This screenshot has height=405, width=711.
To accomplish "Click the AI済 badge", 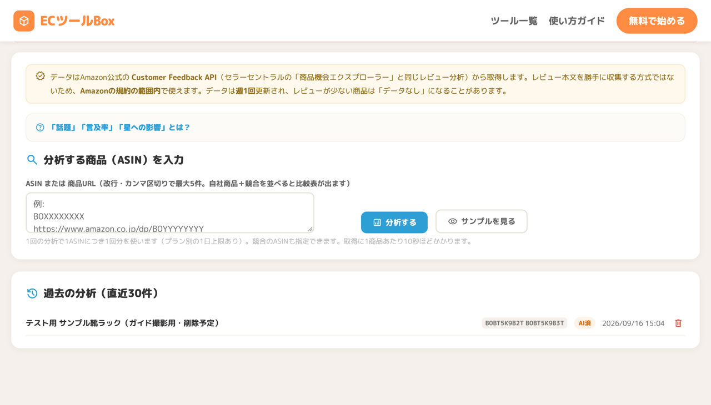I will tap(584, 323).
